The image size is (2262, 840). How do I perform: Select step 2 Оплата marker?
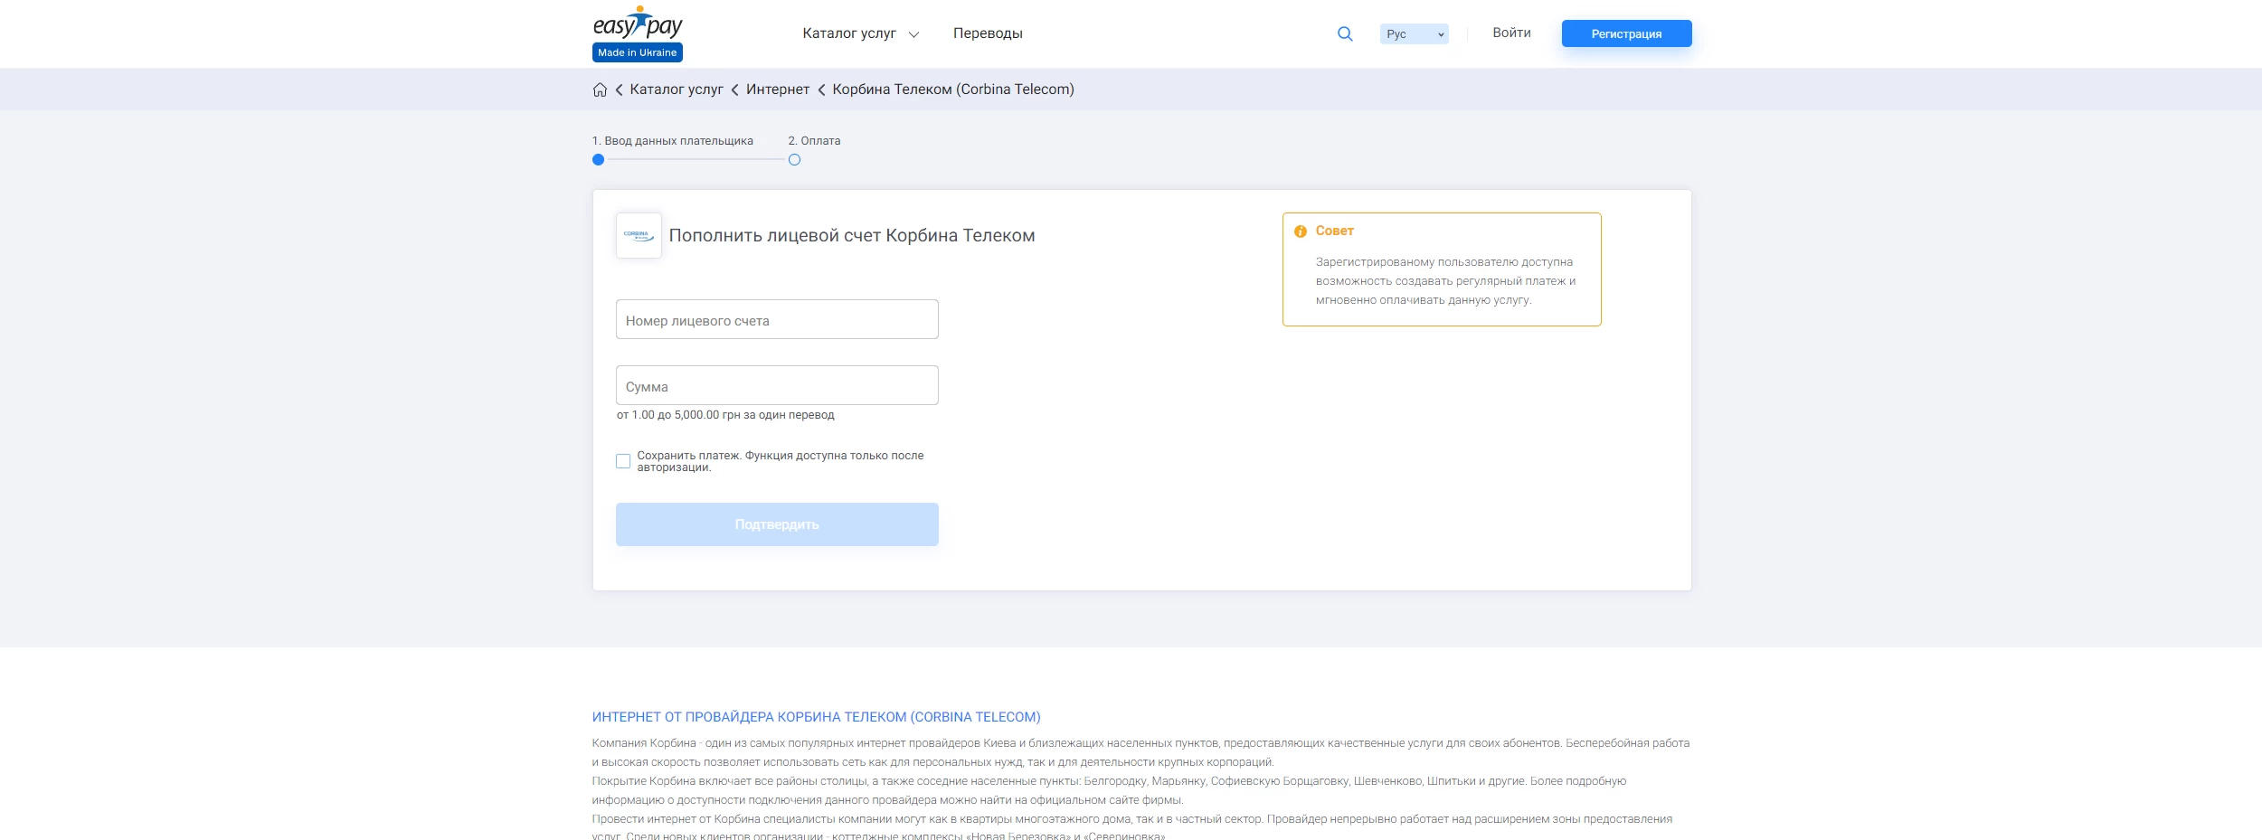[794, 160]
